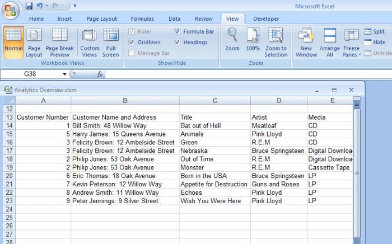The height and width of the screenshot is (244, 392).
Task: Select row 13 header
Action: tap(10, 118)
